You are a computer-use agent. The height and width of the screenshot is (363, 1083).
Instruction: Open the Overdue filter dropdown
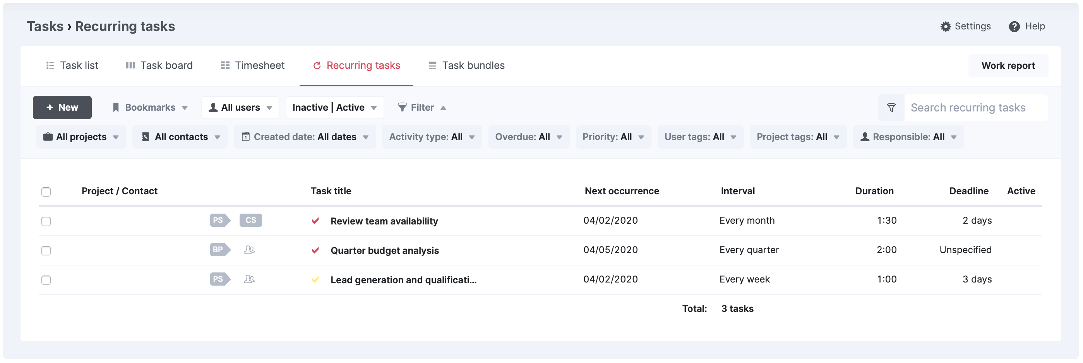click(x=528, y=137)
